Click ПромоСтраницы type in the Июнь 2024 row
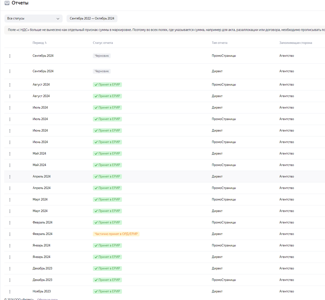 pyautogui.click(x=224, y=142)
